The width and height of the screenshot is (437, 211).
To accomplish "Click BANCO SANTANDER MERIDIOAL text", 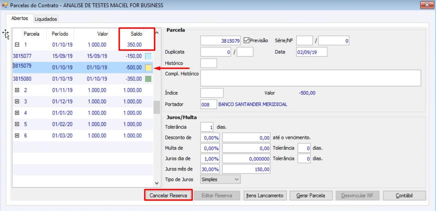I will [x=252, y=104].
